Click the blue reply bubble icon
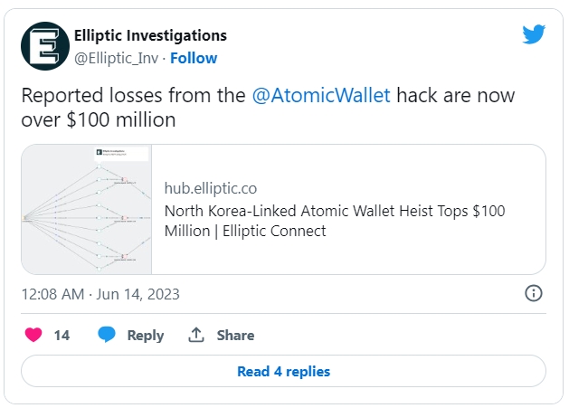Image resolution: width=569 pixels, height=408 pixels. [x=107, y=335]
